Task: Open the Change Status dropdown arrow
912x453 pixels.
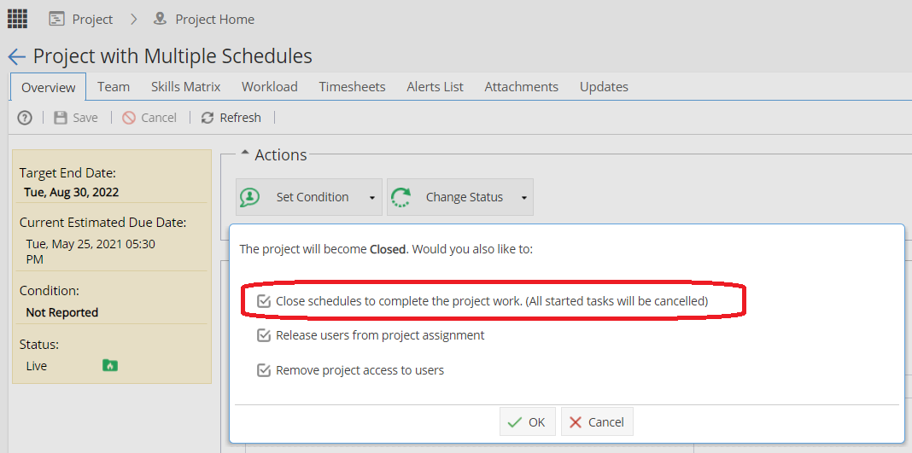Action: (524, 197)
